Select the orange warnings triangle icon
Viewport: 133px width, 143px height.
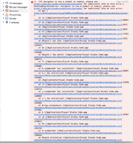(x=7, y=14)
